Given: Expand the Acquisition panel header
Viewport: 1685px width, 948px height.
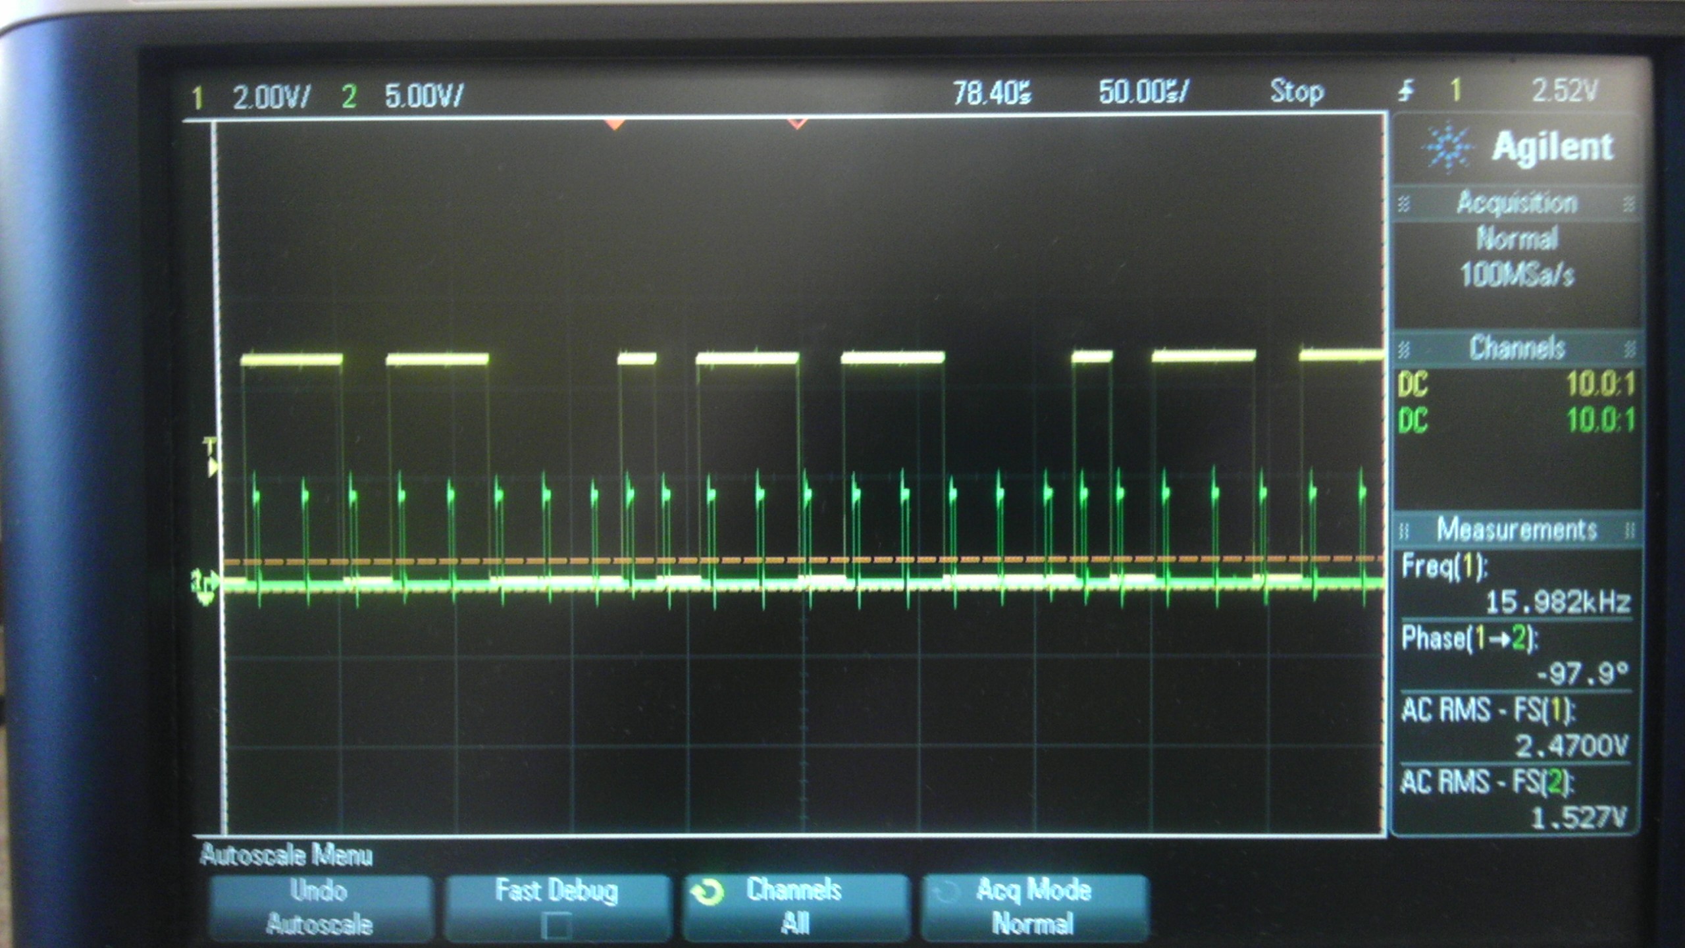Looking at the screenshot, I should coord(1516,203).
